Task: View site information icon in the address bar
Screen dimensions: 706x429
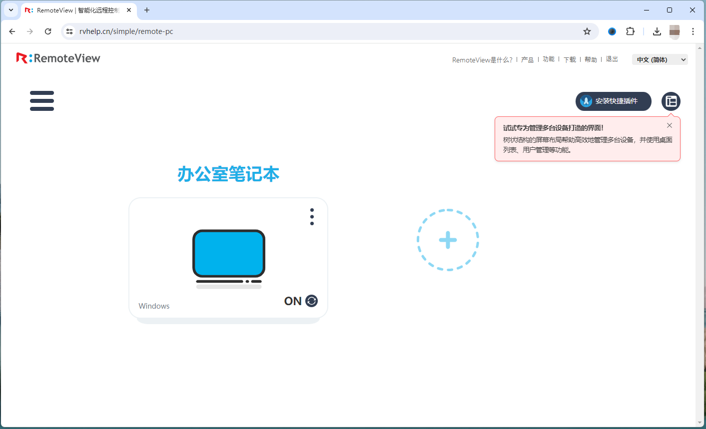Action: click(69, 31)
